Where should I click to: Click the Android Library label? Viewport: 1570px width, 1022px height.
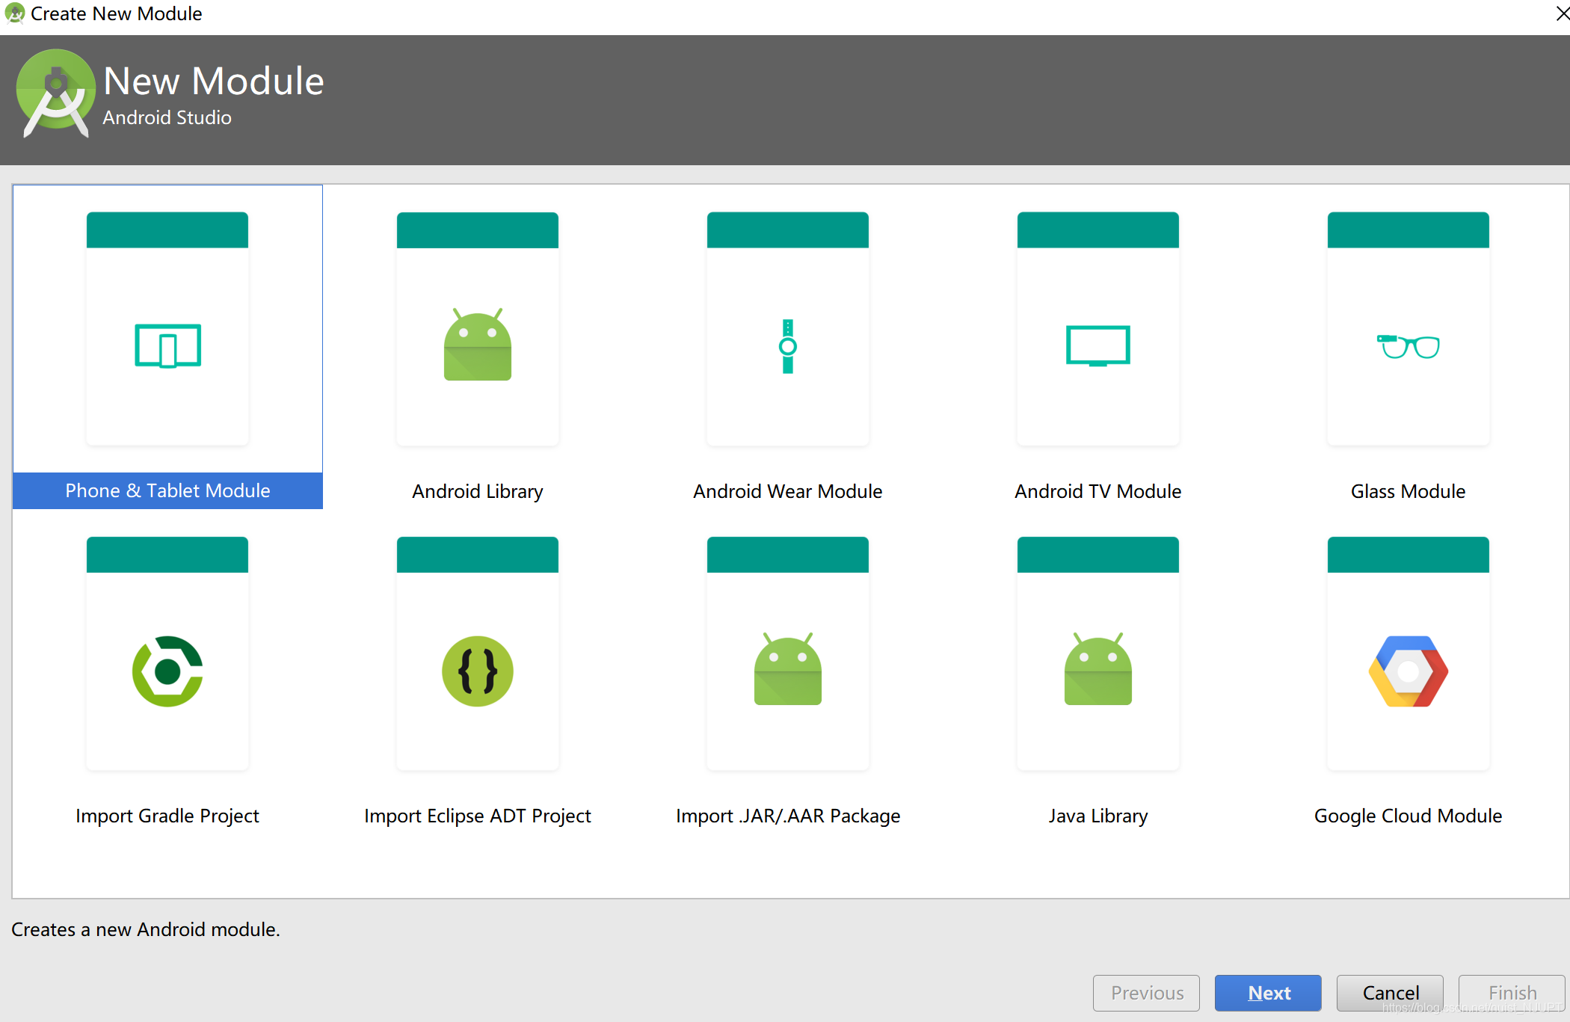tap(478, 491)
